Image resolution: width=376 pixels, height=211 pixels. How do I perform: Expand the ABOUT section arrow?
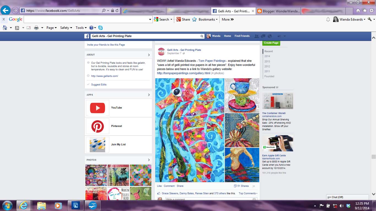click(x=149, y=55)
